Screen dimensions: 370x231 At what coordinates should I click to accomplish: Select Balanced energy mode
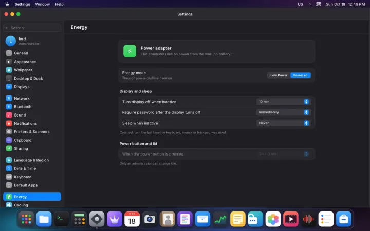(301, 75)
